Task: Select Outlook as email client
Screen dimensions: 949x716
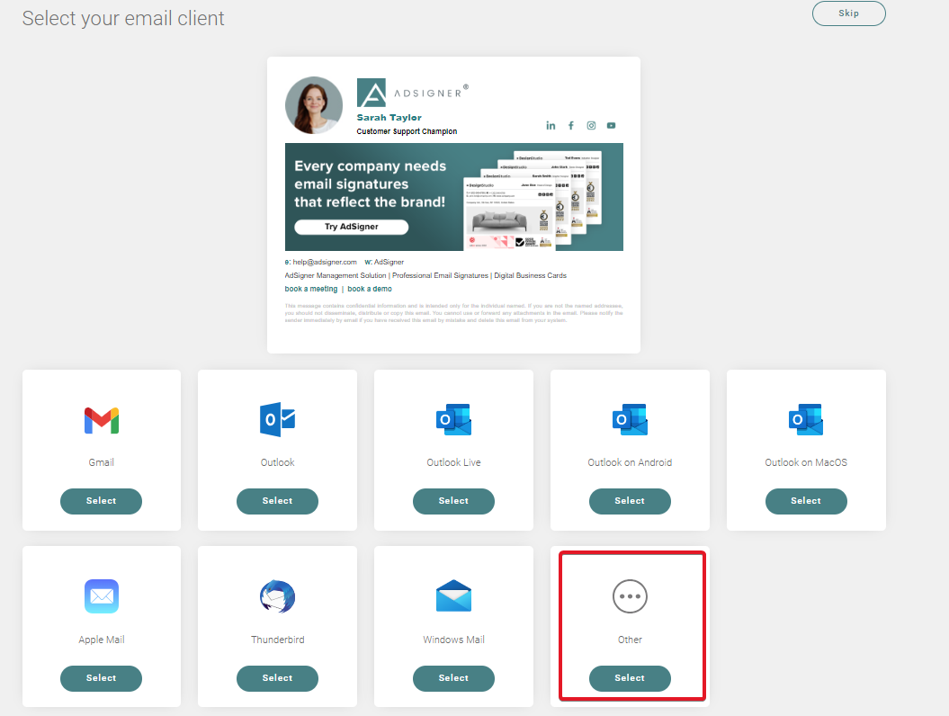Action: click(277, 501)
